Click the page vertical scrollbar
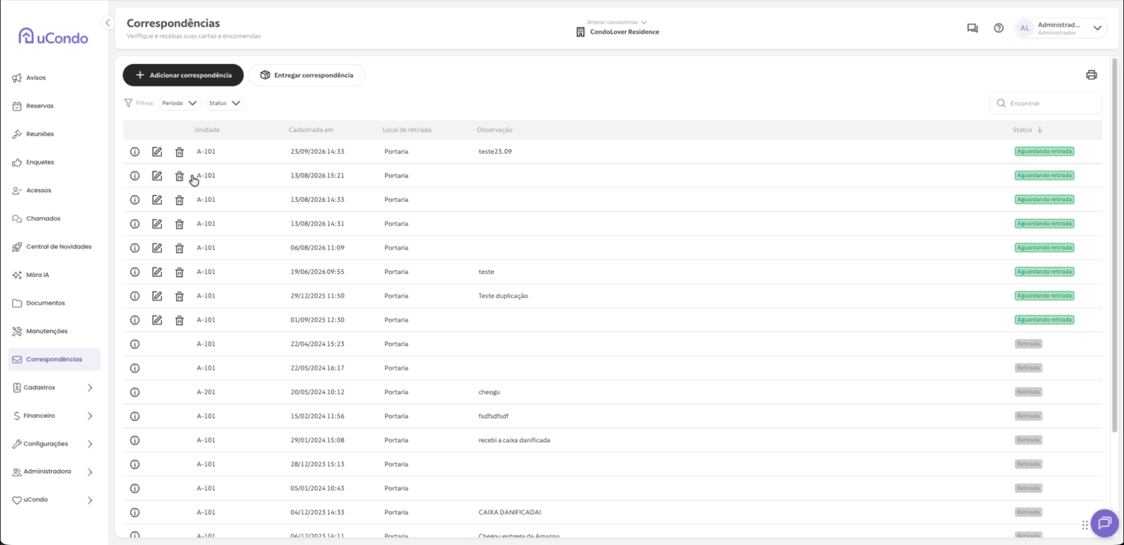The height and width of the screenshot is (545, 1124). point(1114,244)
